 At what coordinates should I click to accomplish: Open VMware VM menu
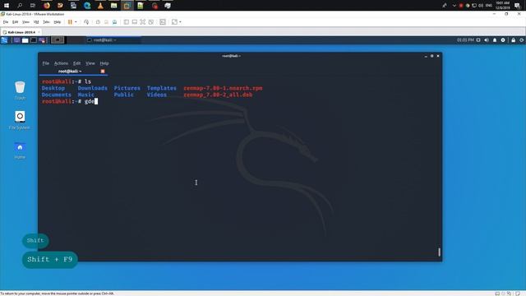pyautogui.click(x=36, y=22)
